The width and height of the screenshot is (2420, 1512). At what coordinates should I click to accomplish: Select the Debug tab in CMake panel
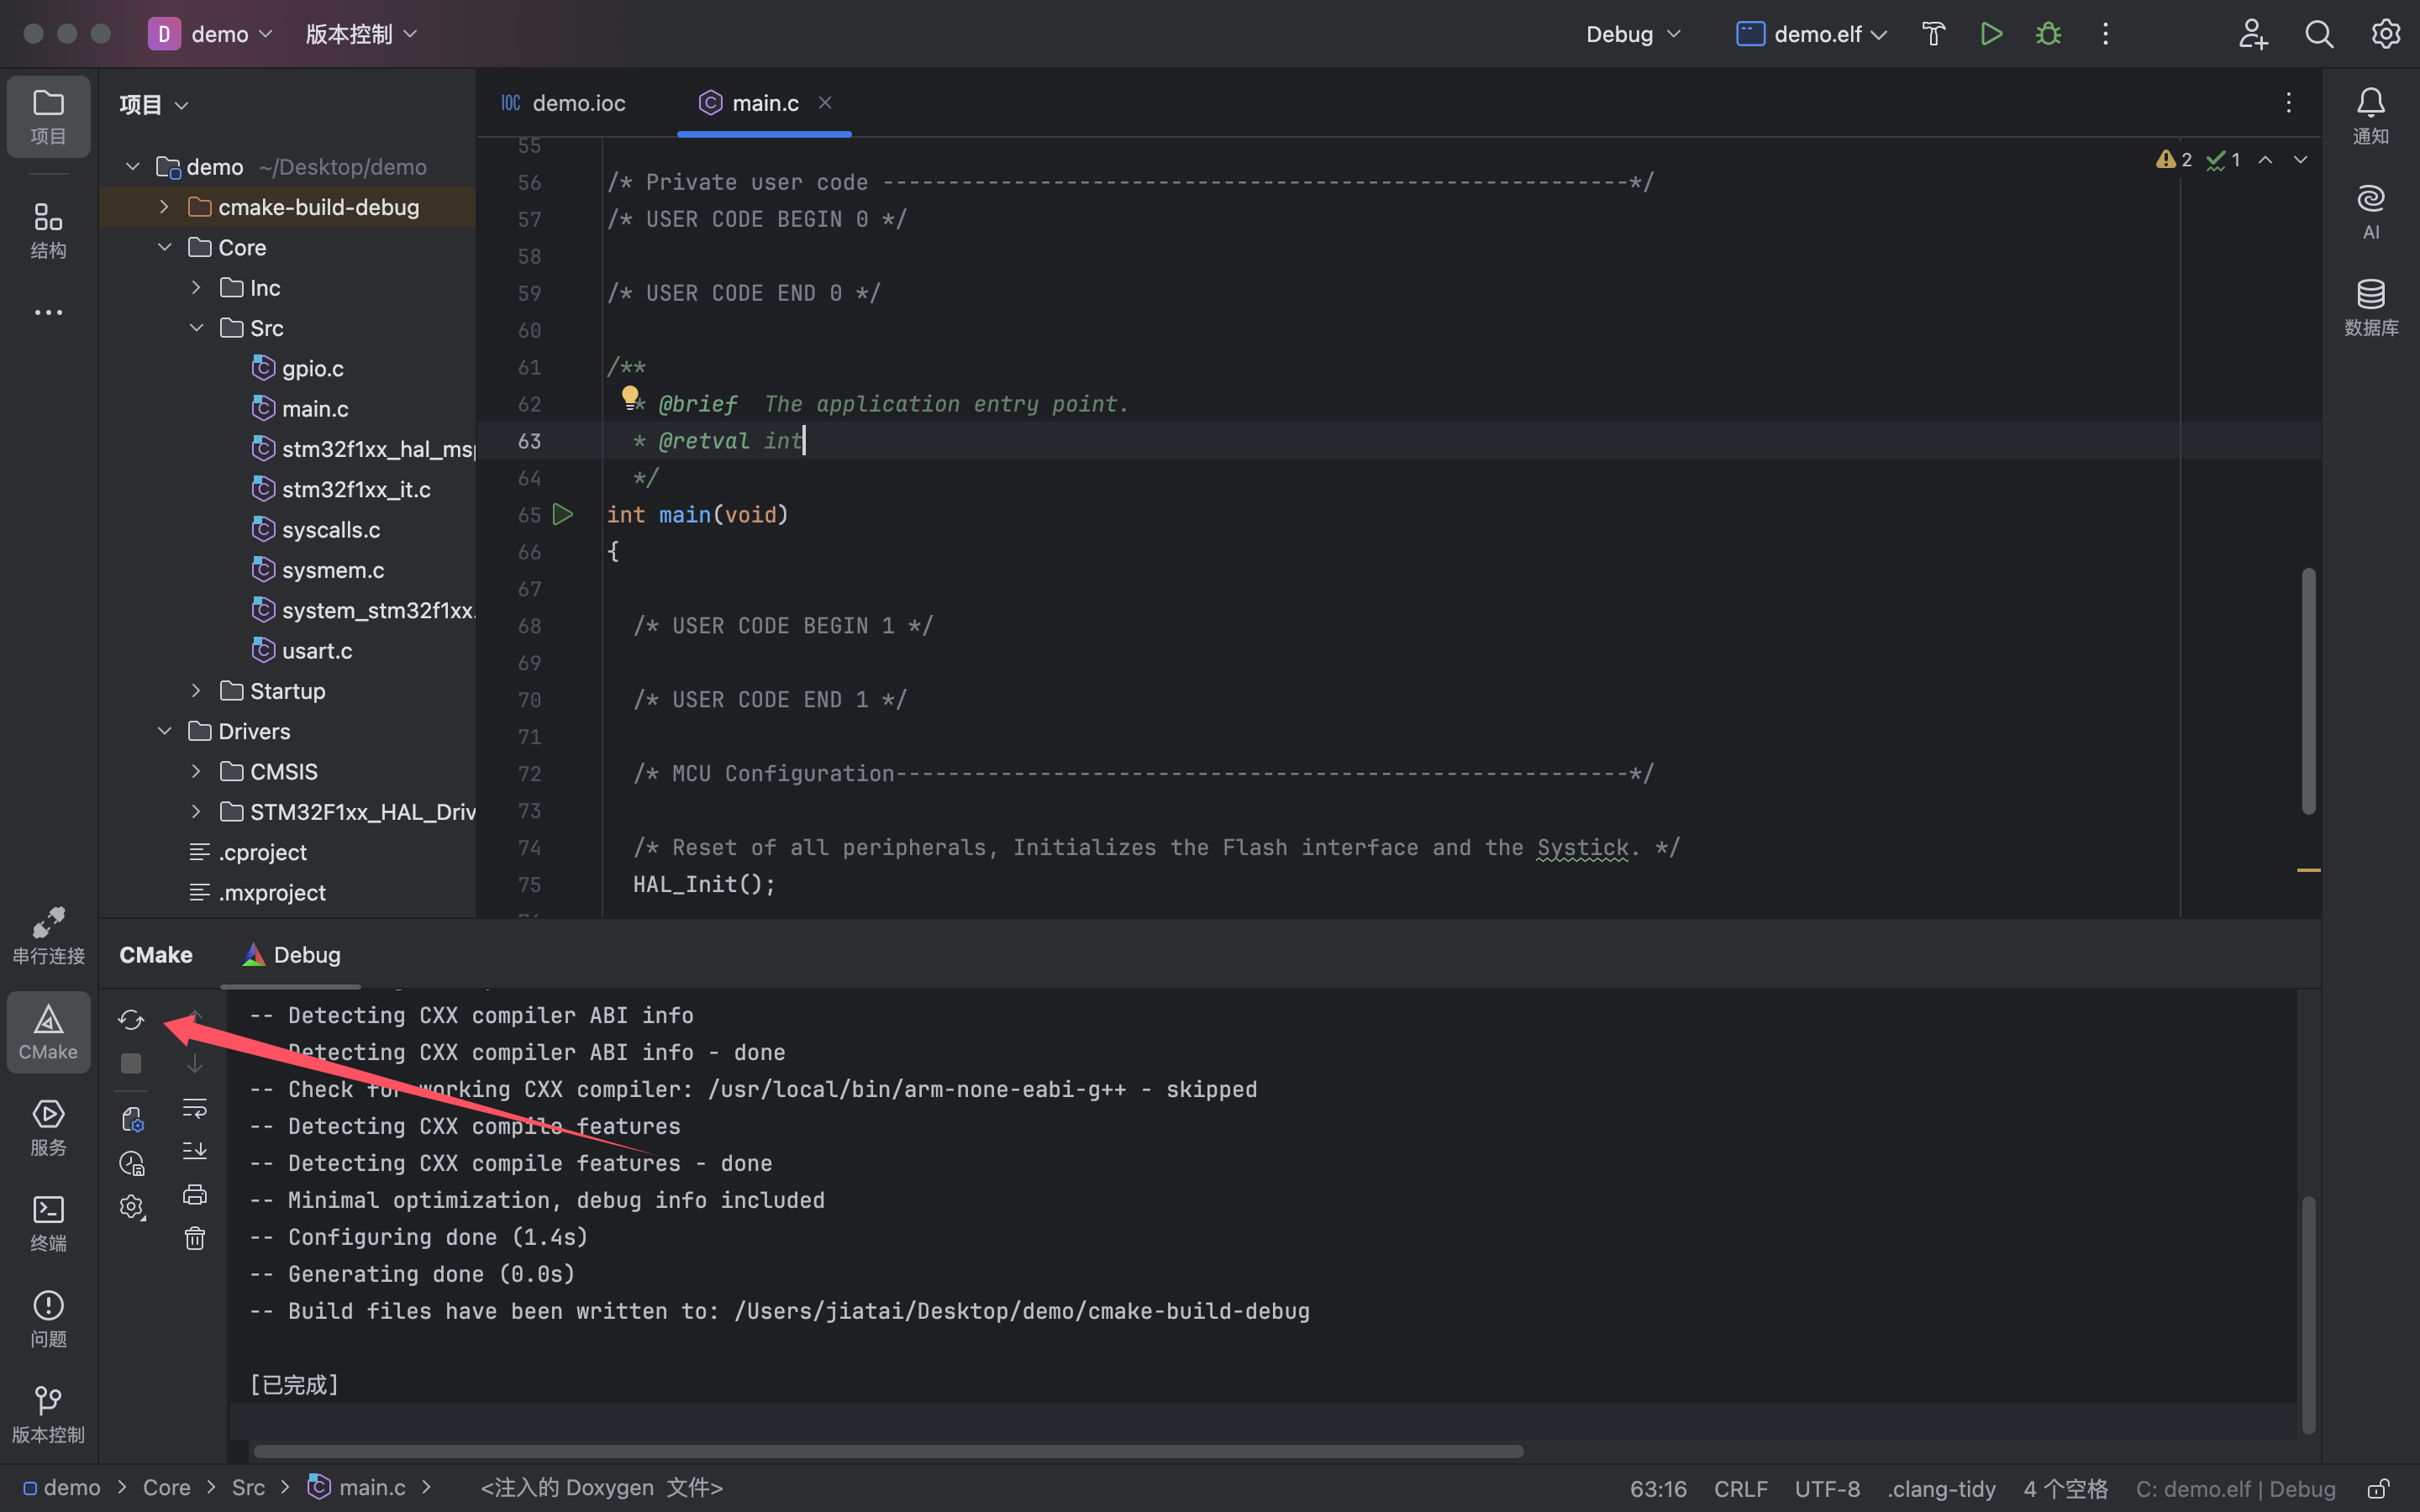(291, 955)
